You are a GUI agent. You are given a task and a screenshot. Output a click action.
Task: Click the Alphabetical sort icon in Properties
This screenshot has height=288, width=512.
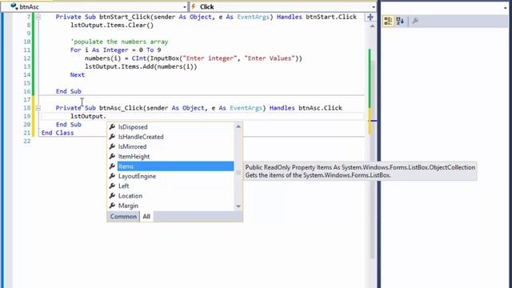point(400,21)
